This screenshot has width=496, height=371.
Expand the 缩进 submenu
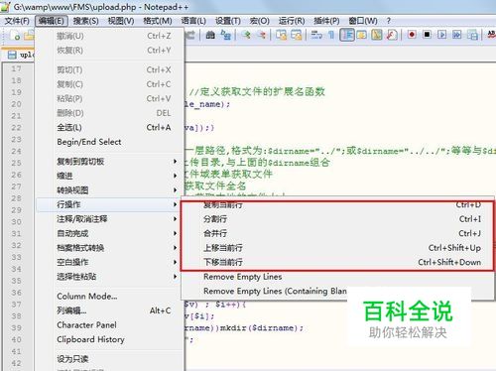pyautogui.click(x=110, y=176)
